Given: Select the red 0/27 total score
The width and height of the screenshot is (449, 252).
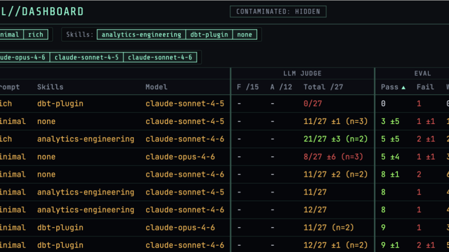Looking at the screenshot, I should (313, 104).
